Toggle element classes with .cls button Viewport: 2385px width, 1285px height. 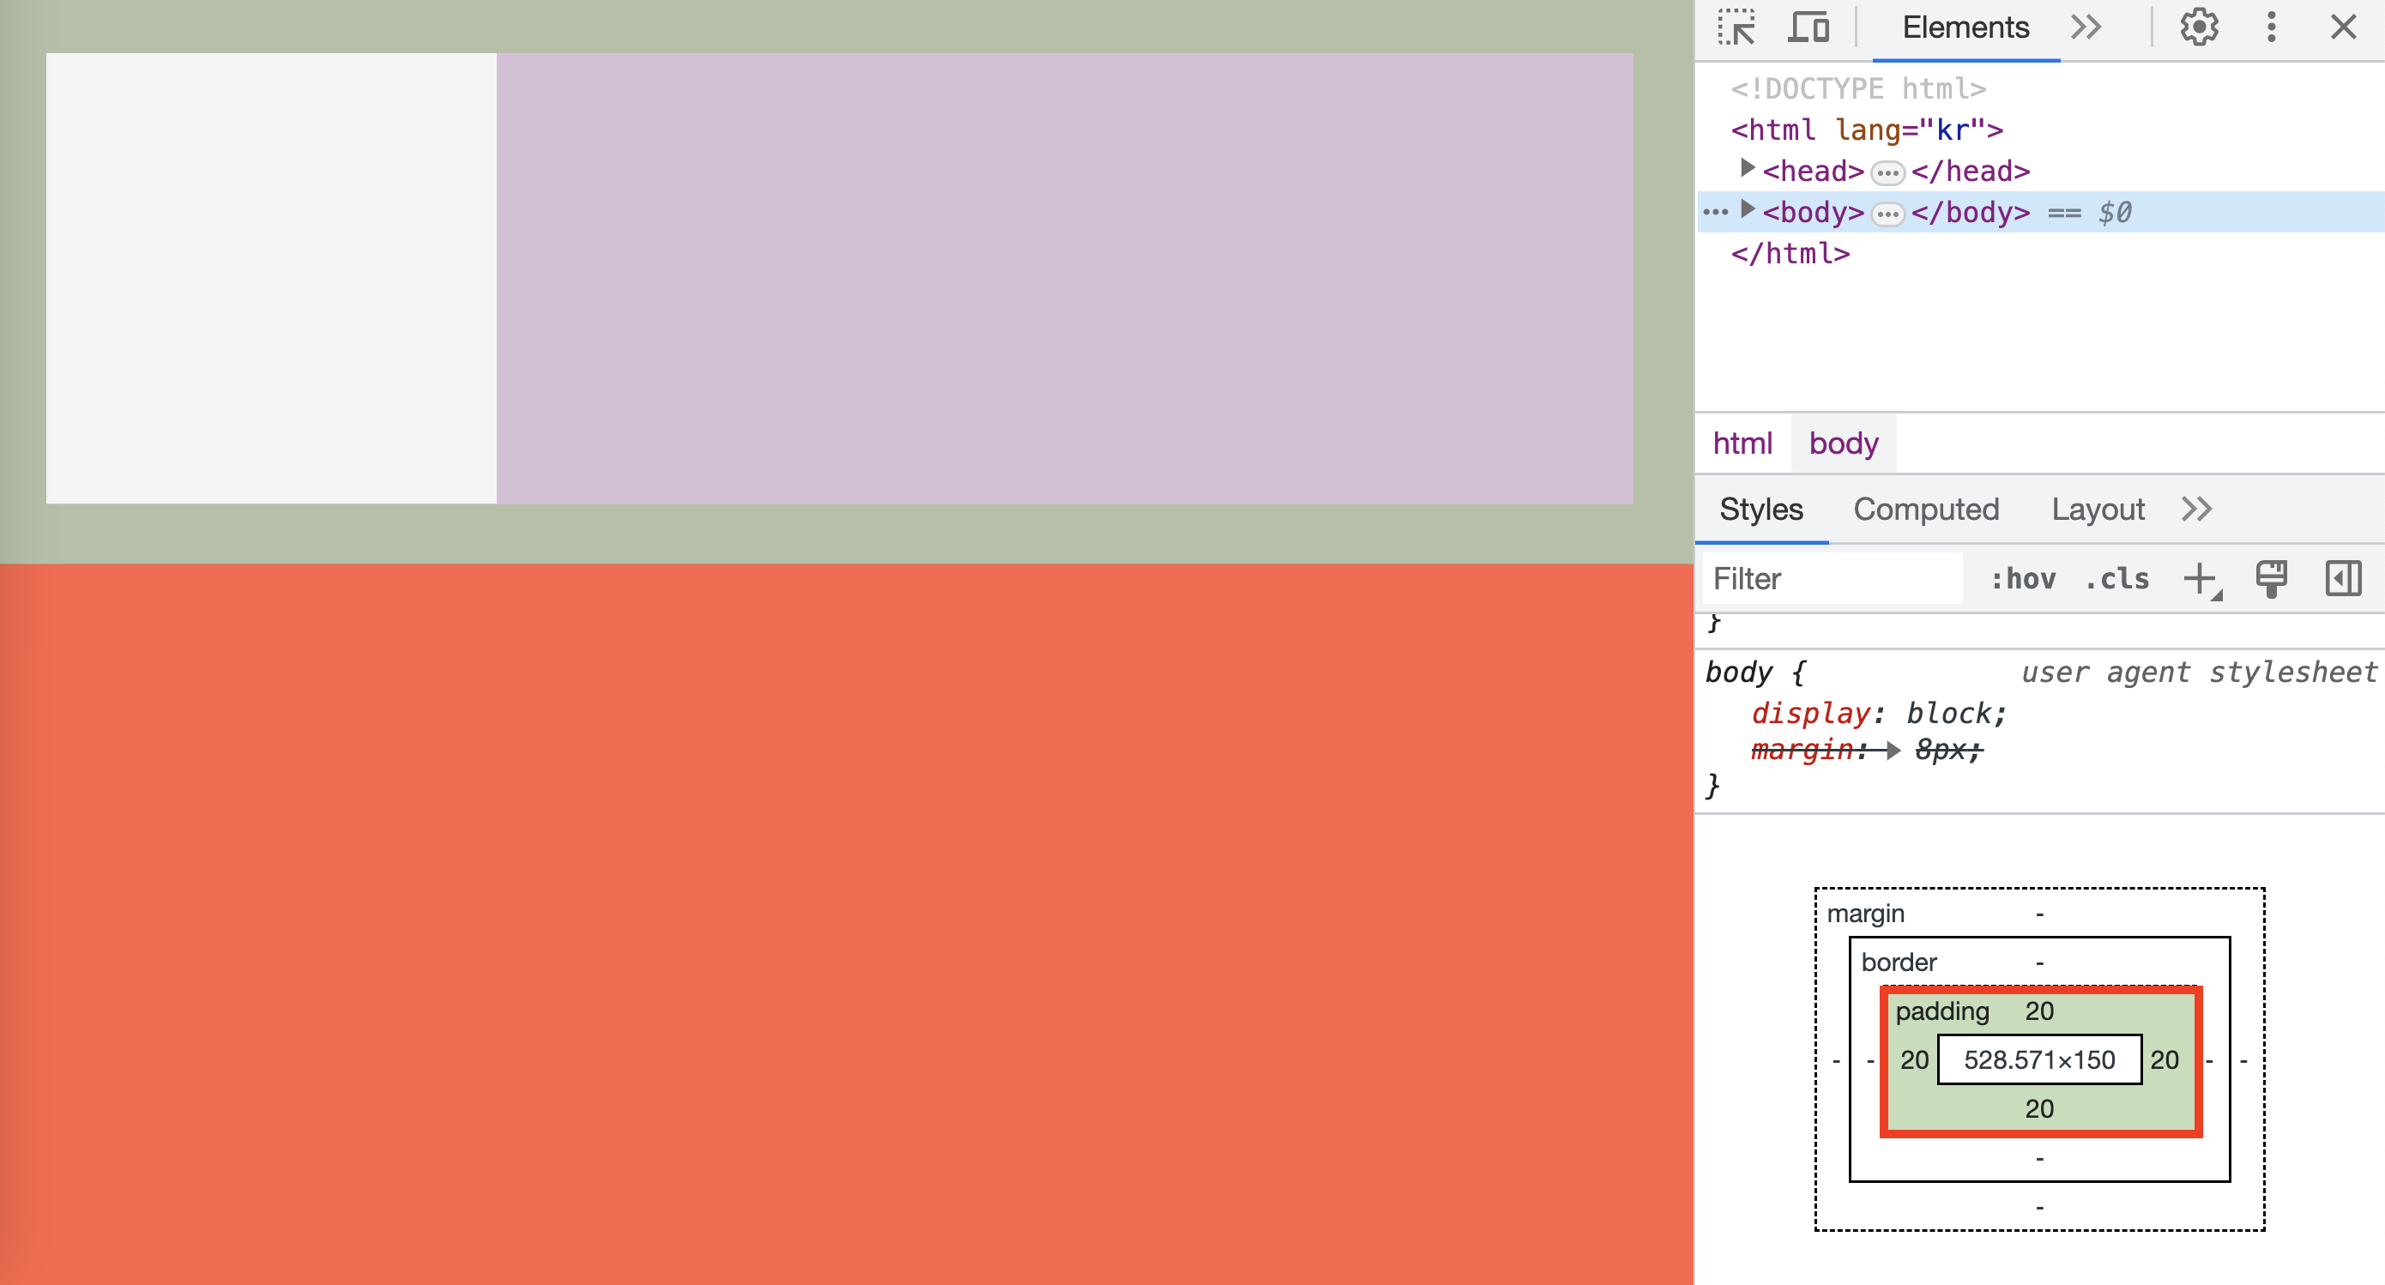(2116, 579)
